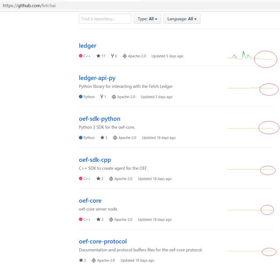Click the oef-core-protocol activity sparkline
Screen dimensions: 280x264
(250, 251)
